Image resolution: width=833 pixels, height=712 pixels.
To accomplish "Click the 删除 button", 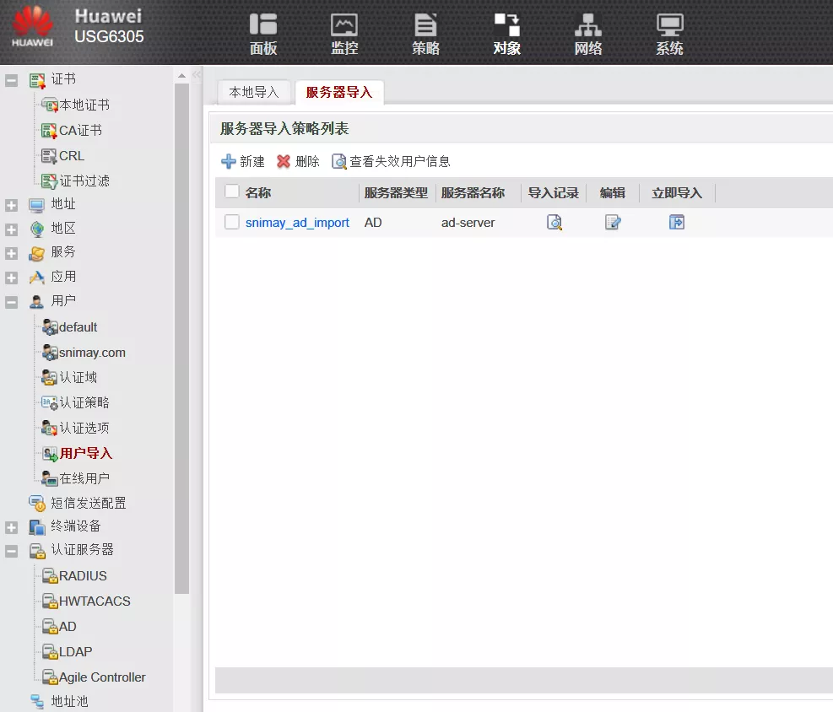I will (298, 161).
